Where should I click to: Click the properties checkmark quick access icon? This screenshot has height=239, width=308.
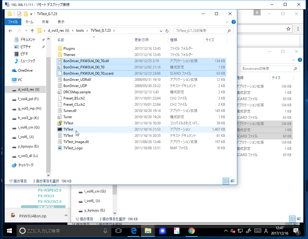[x=19, y=14]
